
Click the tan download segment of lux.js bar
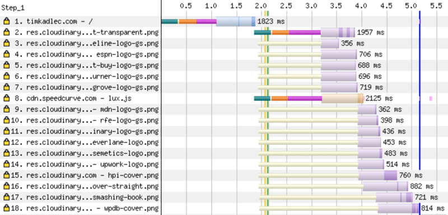pyautogui.click(x=342, y=98)
